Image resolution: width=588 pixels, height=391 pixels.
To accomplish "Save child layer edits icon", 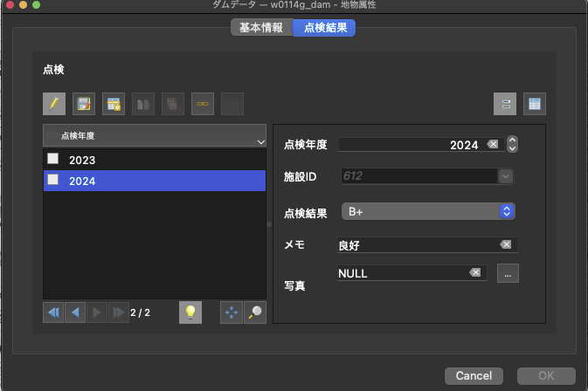I will [x=84, y=104].
